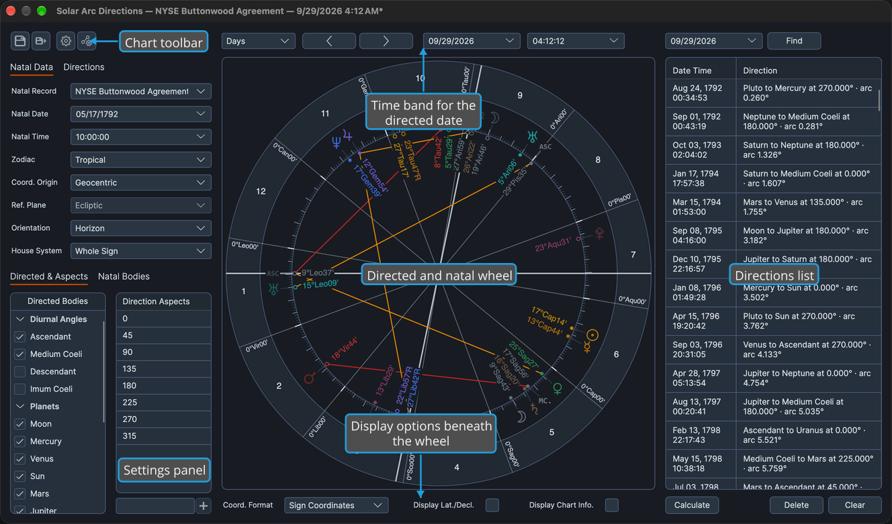Enable Display Lat./Decl. checkbox
The width and height of the screenshot is (892, 524).
492,505
